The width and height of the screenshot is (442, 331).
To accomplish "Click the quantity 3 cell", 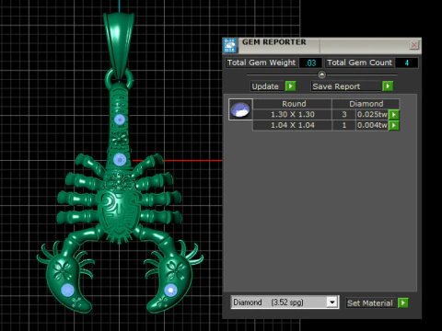I will pos(344,115).
